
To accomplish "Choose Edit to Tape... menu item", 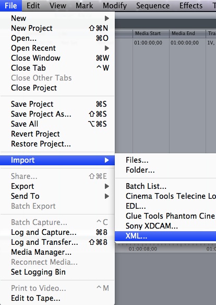I will [57, 298].
